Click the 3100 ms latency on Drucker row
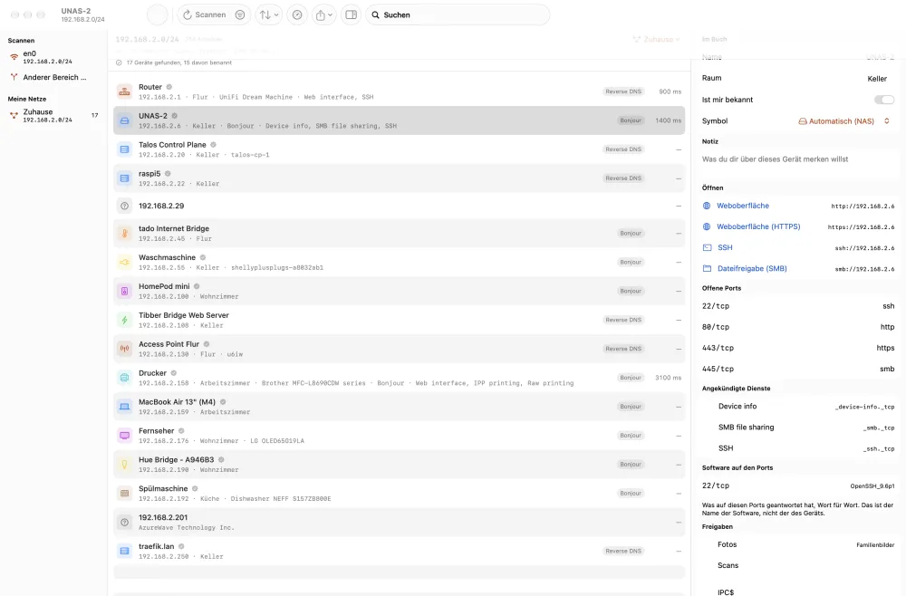This screenshot has height=596, width=906. [x=668, y=378]
